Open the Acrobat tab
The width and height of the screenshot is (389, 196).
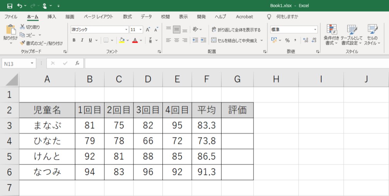point(244,17)
